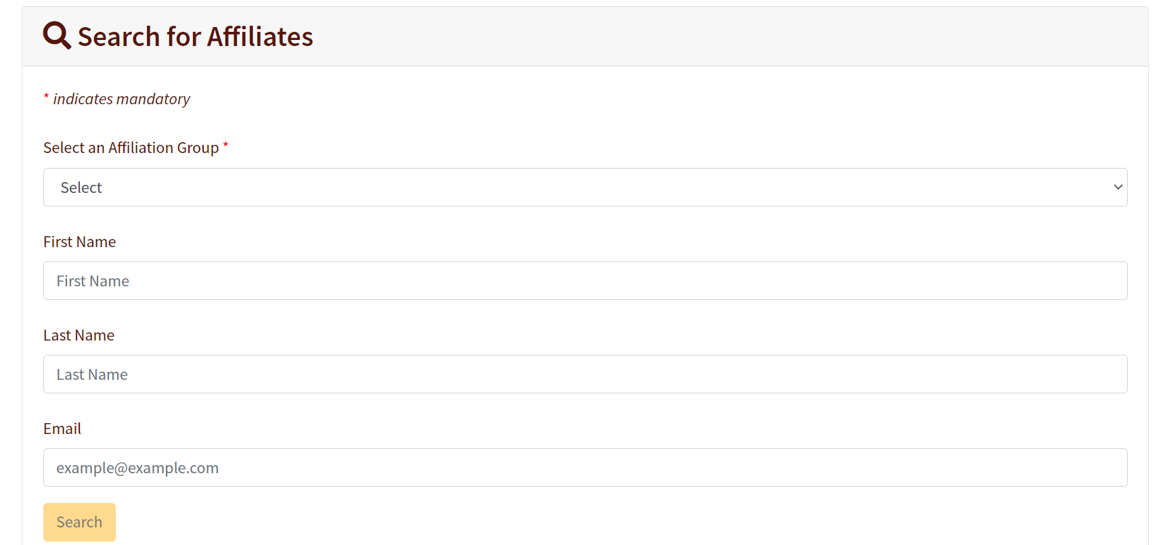The height and width of the screenshot is (545, 1163).
Task: Click the "First Name" label above the field
Action: (x=79, y=242)
